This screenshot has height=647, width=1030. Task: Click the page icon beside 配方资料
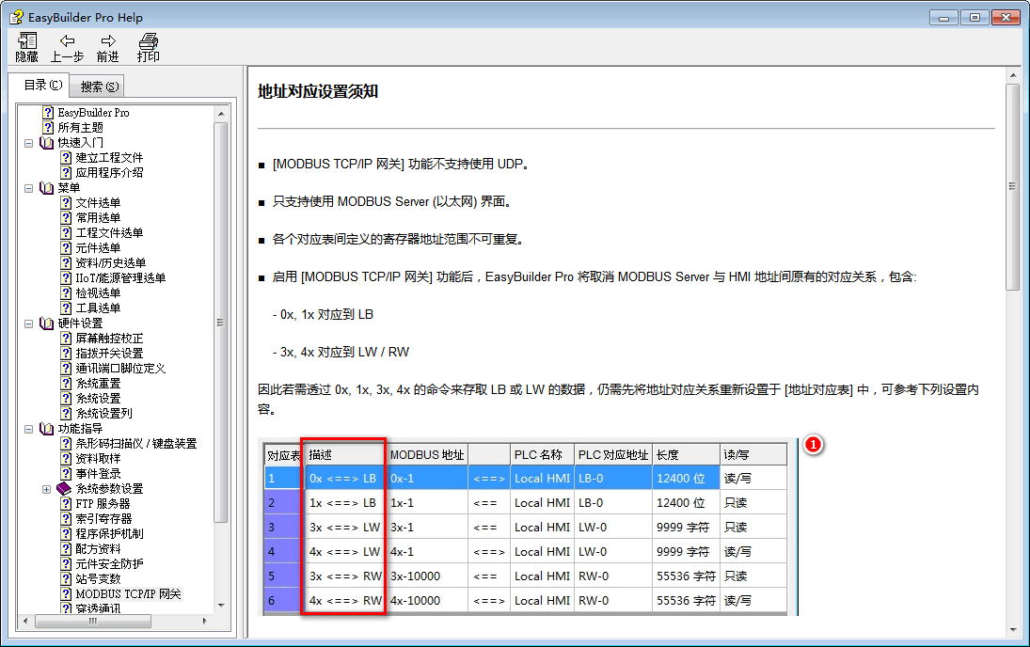66,549
